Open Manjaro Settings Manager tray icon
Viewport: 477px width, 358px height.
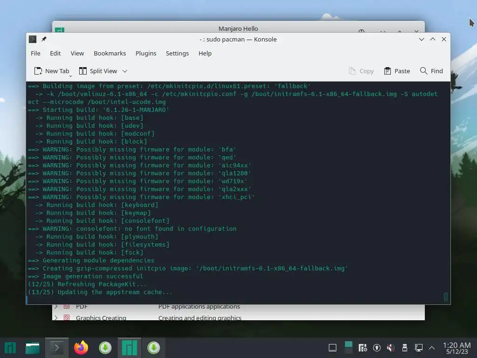click(x=362, y=348)
